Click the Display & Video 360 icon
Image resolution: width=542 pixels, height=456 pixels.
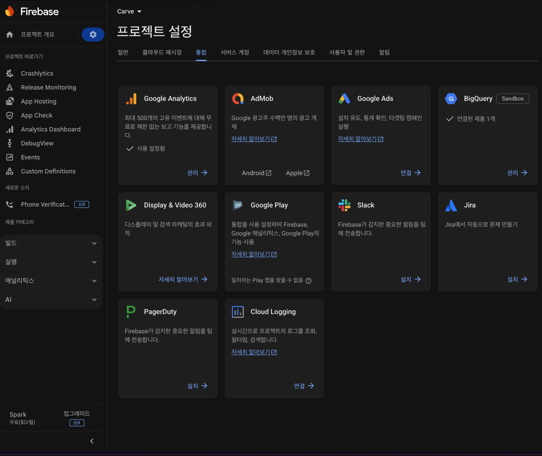(x=131, y=205)
